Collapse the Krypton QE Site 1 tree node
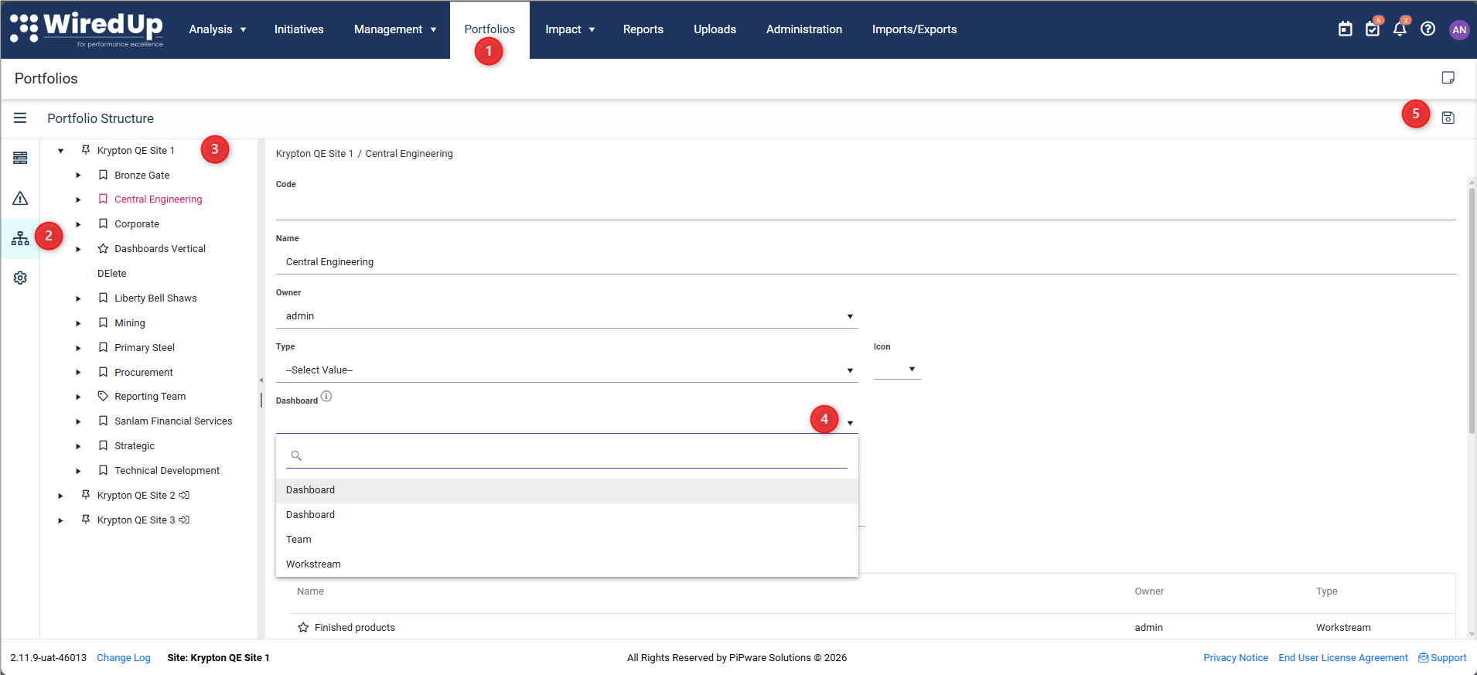Viewport: 1477px width, 675px height. click(x=60, y=151)
